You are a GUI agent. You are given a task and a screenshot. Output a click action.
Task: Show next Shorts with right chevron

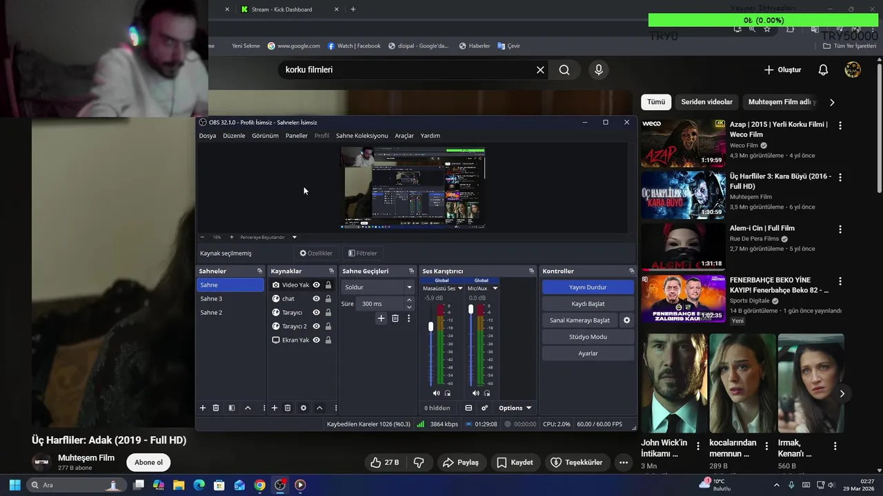(842, 393)
